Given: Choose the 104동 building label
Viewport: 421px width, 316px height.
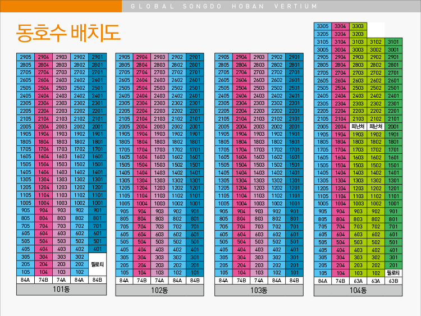Looking at the screenshot, I should [x=358, y=290].
